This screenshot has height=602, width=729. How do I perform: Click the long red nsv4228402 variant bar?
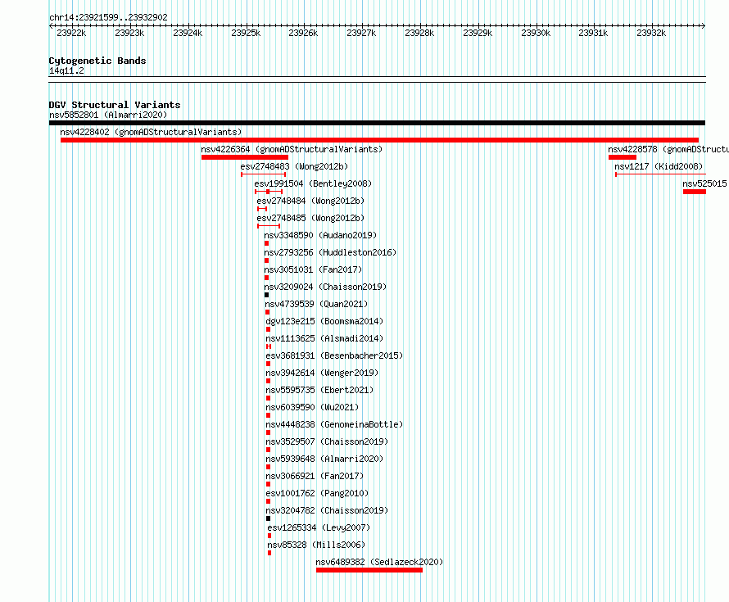(x=379, y=140)
